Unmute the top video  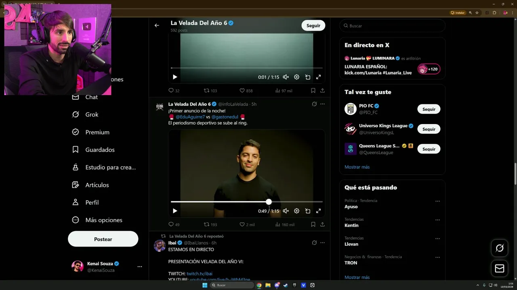click(x=286, y=77)
